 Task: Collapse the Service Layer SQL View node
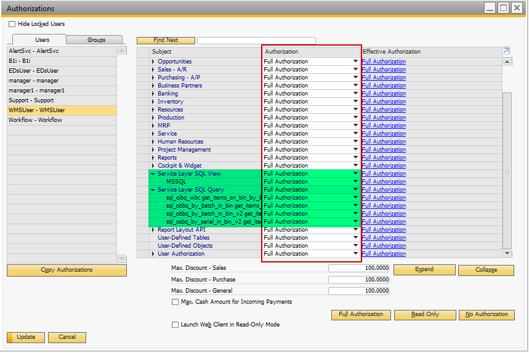click(153, 174)
